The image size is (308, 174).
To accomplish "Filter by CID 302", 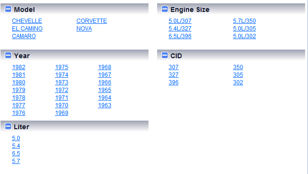I will coord(238,82).
